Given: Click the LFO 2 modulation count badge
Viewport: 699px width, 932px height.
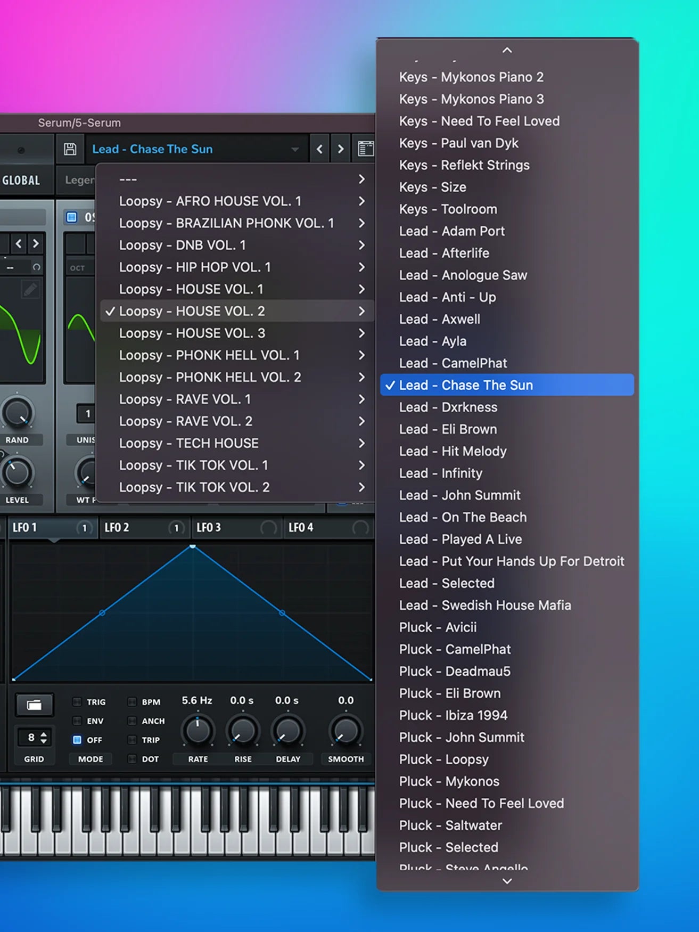Looking at the screenshot, I should 176,528.
